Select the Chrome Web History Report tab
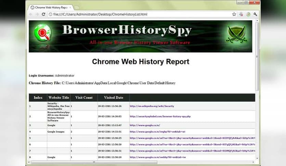This screenshot has height=166, width=286. pos(51,8)
